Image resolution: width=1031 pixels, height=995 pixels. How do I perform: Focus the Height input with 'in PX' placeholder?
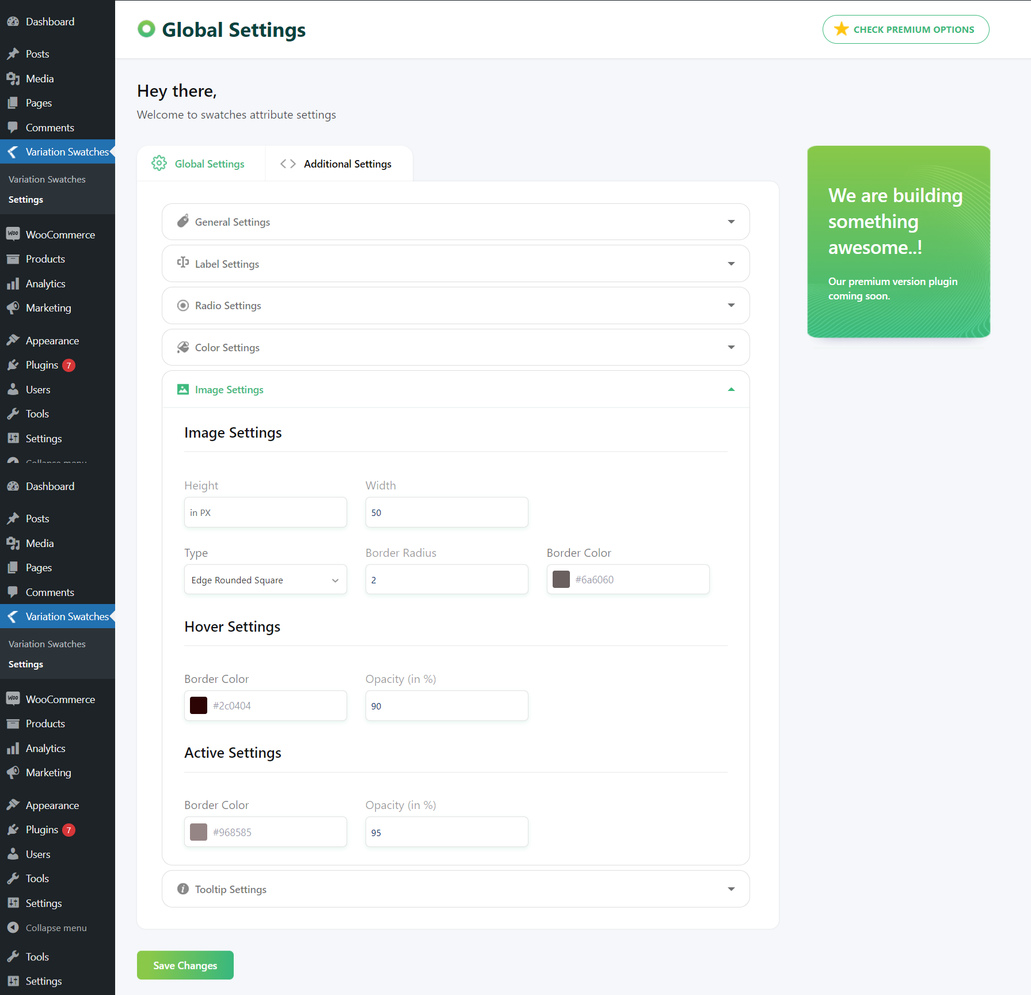coord(265,512)
